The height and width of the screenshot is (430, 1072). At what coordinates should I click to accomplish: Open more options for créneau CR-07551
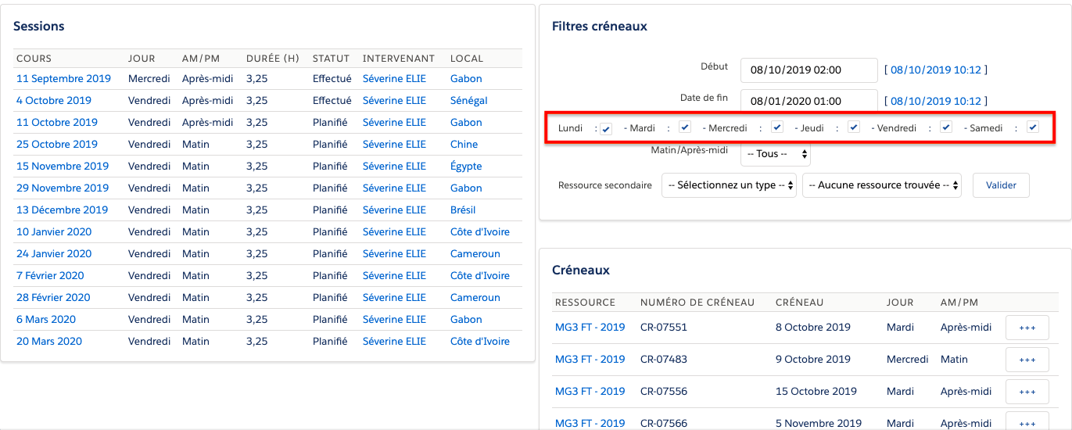[x=1027, y=328]
